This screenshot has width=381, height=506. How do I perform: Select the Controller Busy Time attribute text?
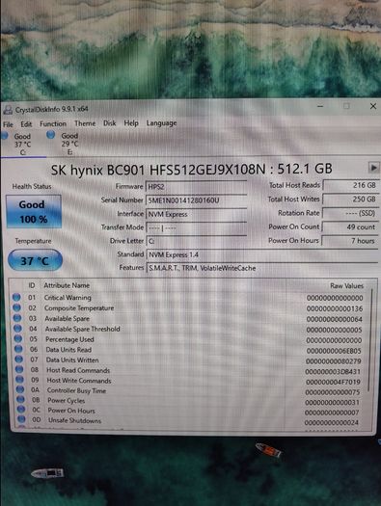[76, 390]
